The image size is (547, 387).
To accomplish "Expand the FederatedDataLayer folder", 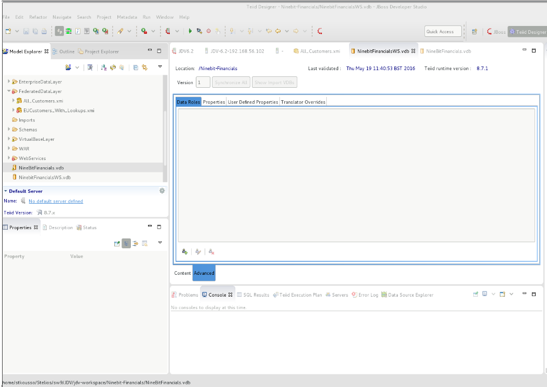I will click(x=8, y=91).
